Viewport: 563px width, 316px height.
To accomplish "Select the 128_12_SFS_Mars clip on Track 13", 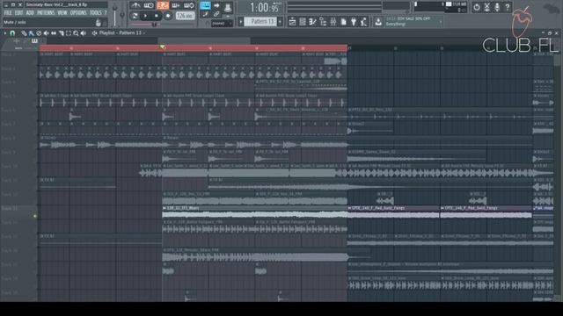I will [254, 212].
